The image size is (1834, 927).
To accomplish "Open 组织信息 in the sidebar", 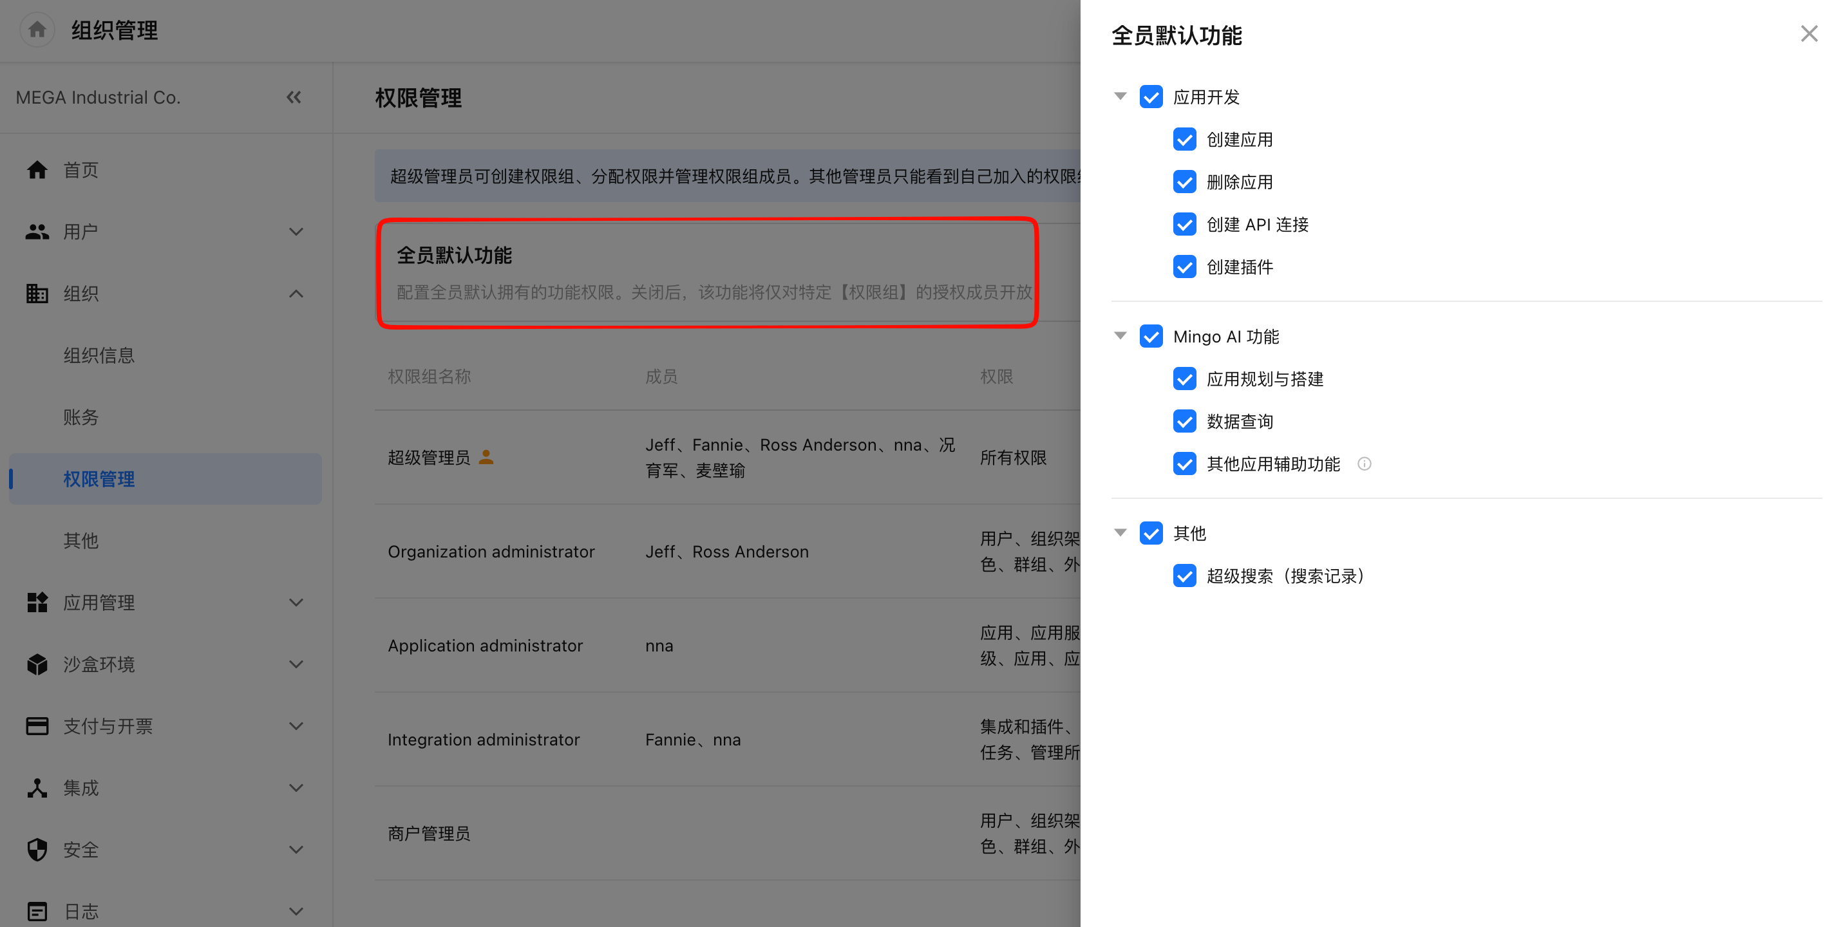I will [x=99, y=355].
